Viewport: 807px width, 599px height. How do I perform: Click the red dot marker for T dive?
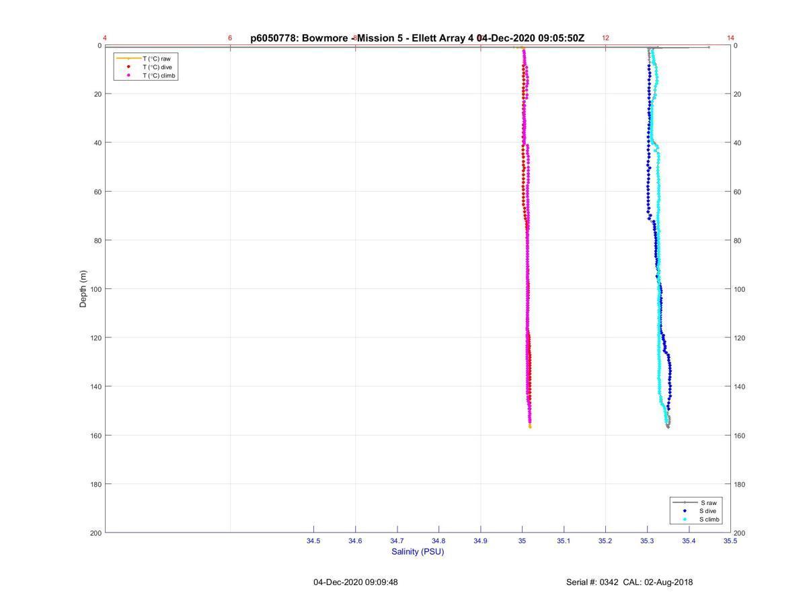click(128, 67)
